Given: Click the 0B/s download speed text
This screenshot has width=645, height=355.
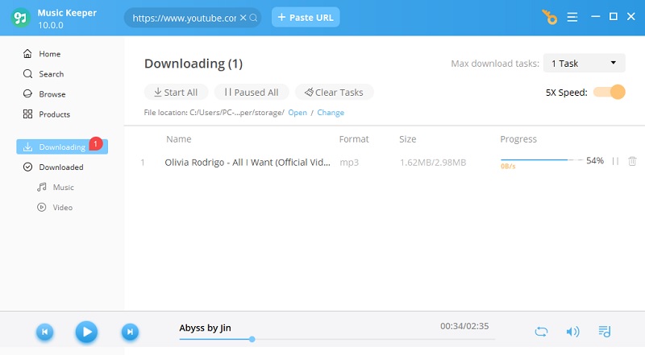Looking at the screenshot, I should tap(508, 167).
